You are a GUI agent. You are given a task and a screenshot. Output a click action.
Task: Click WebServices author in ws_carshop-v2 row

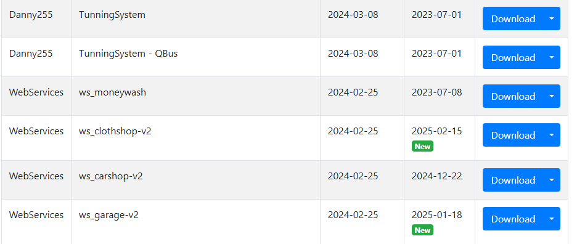click(36, 176)
